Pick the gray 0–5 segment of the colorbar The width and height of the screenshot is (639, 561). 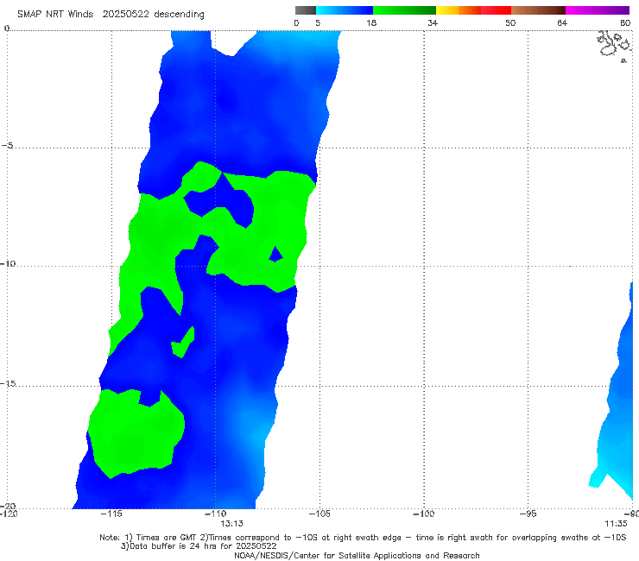306,10
